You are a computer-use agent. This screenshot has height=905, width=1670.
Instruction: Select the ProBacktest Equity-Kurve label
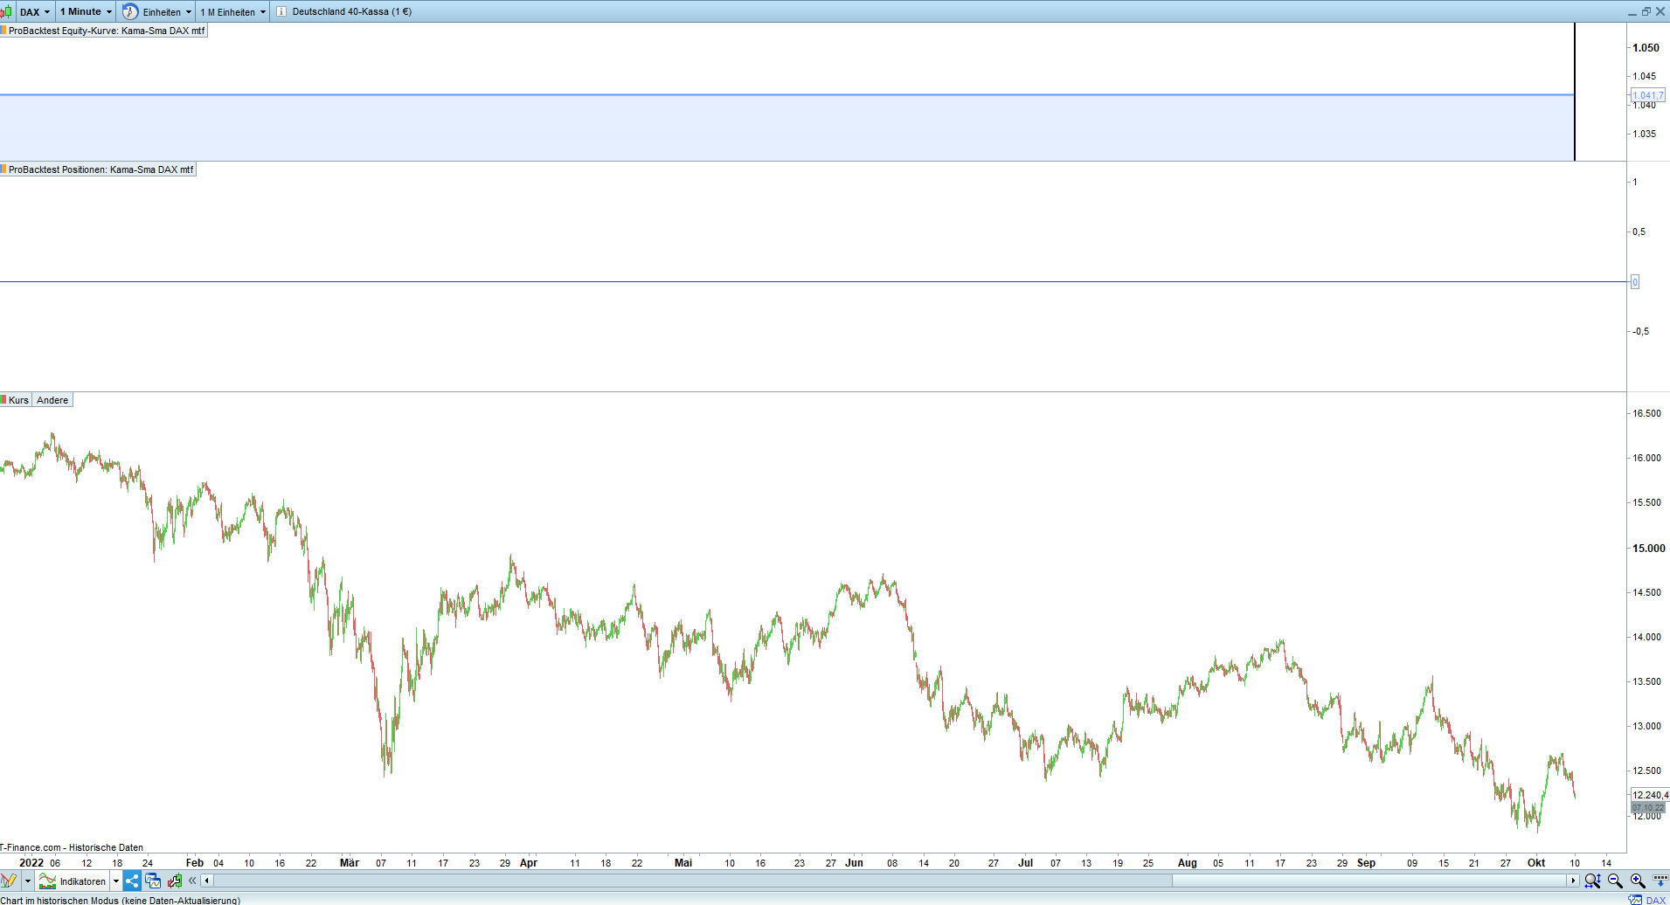107,31
